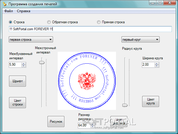Decrease Ширина круга with down arrow
The height and width of the screenshot is (134, 178).
157,66
